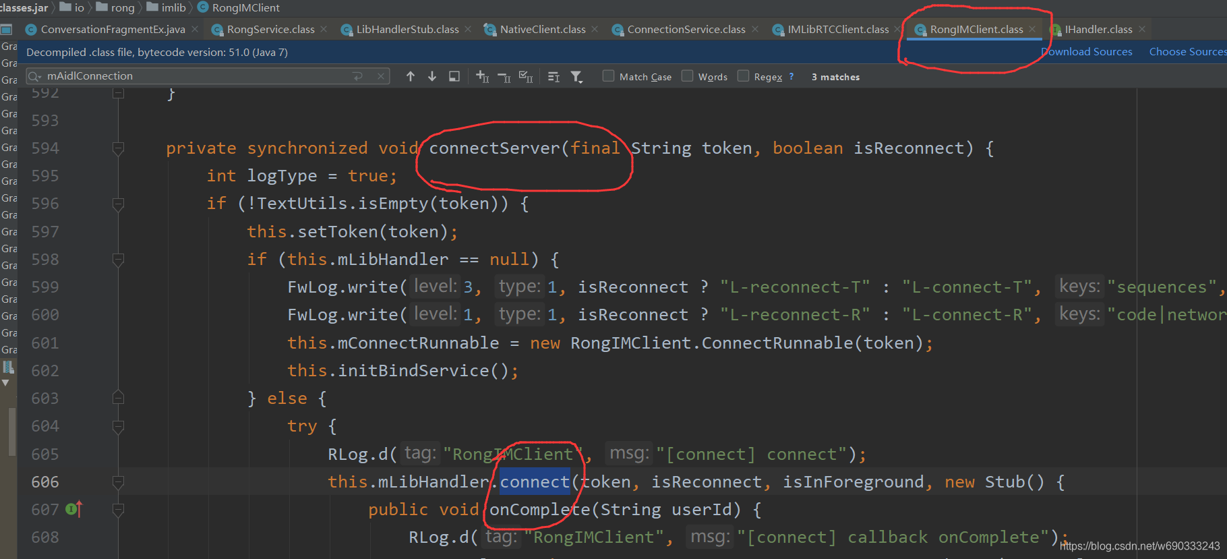Select all occurrences icon
Screen dimensions: 1227x559
(526, 76)
